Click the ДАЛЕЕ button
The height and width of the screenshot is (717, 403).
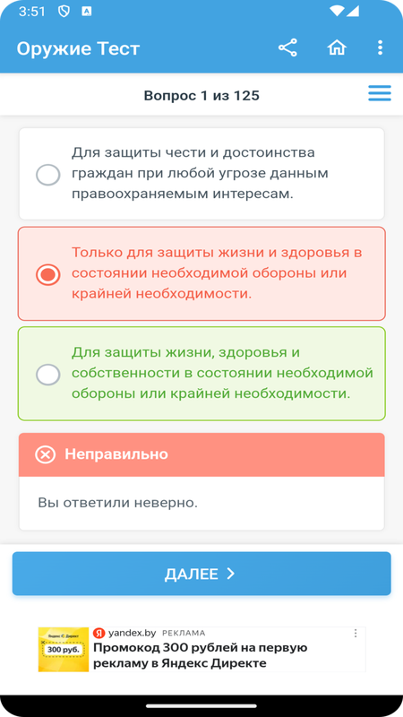(201, 574)
